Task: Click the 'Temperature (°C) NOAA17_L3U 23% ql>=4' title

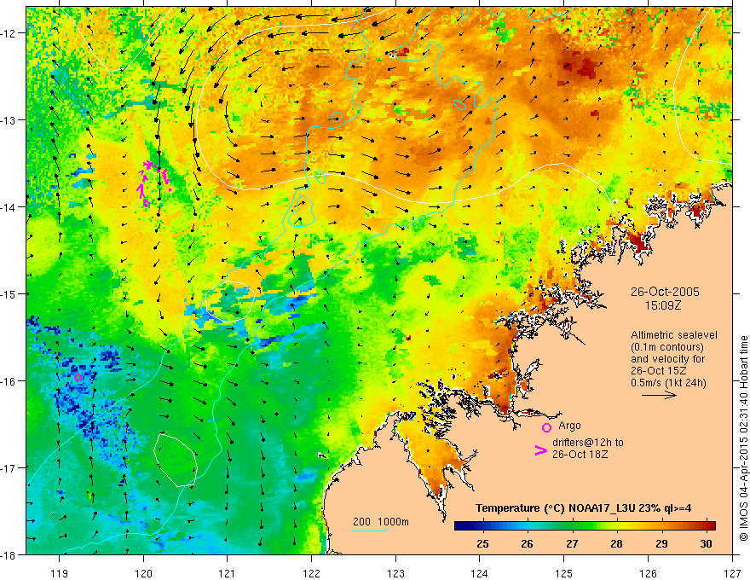Action: [583, 508]
